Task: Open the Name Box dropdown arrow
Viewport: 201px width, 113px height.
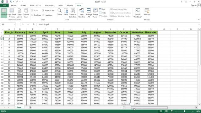Action: [x=14, y=24]
